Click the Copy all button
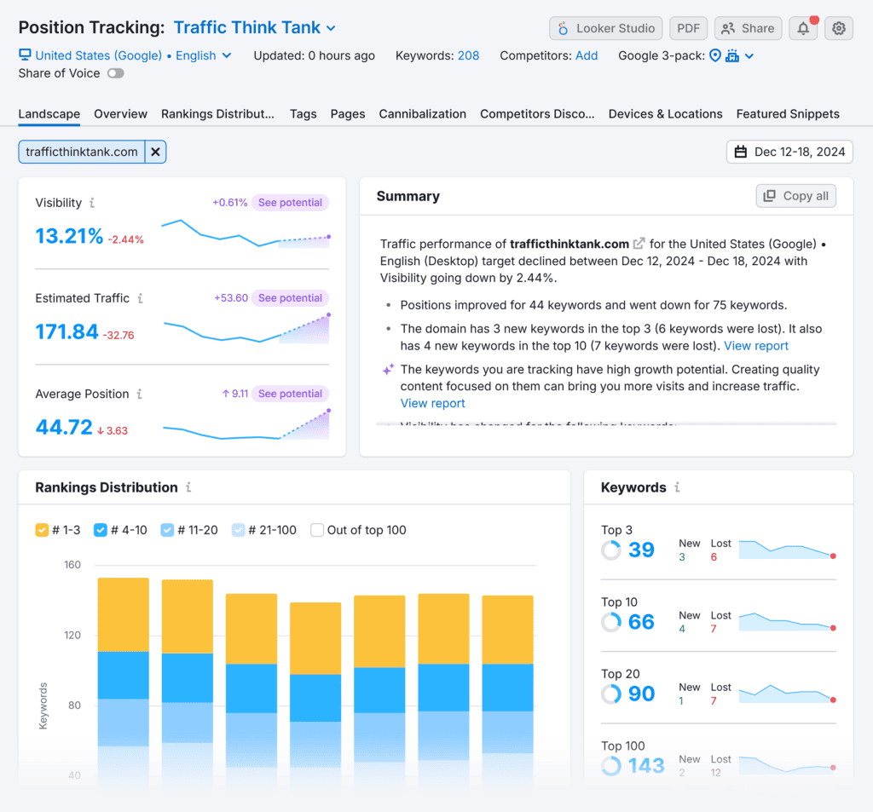This screenshot has width=873, height=812. click(x=795, y=196)
